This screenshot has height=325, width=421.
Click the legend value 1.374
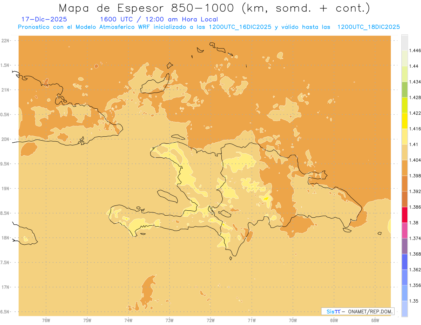click(416, 238)
